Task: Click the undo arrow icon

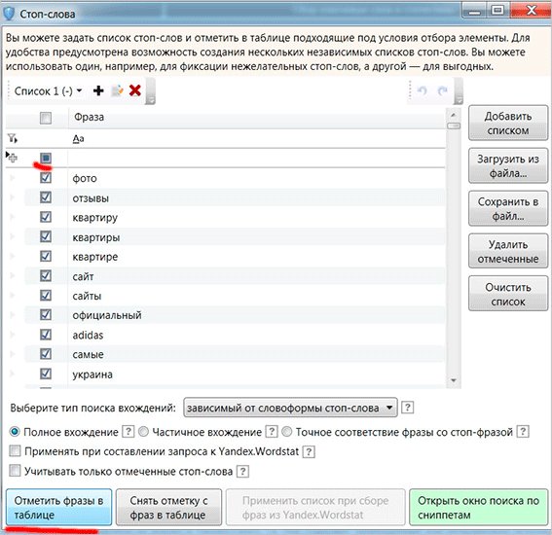Action: click(422, 90)
